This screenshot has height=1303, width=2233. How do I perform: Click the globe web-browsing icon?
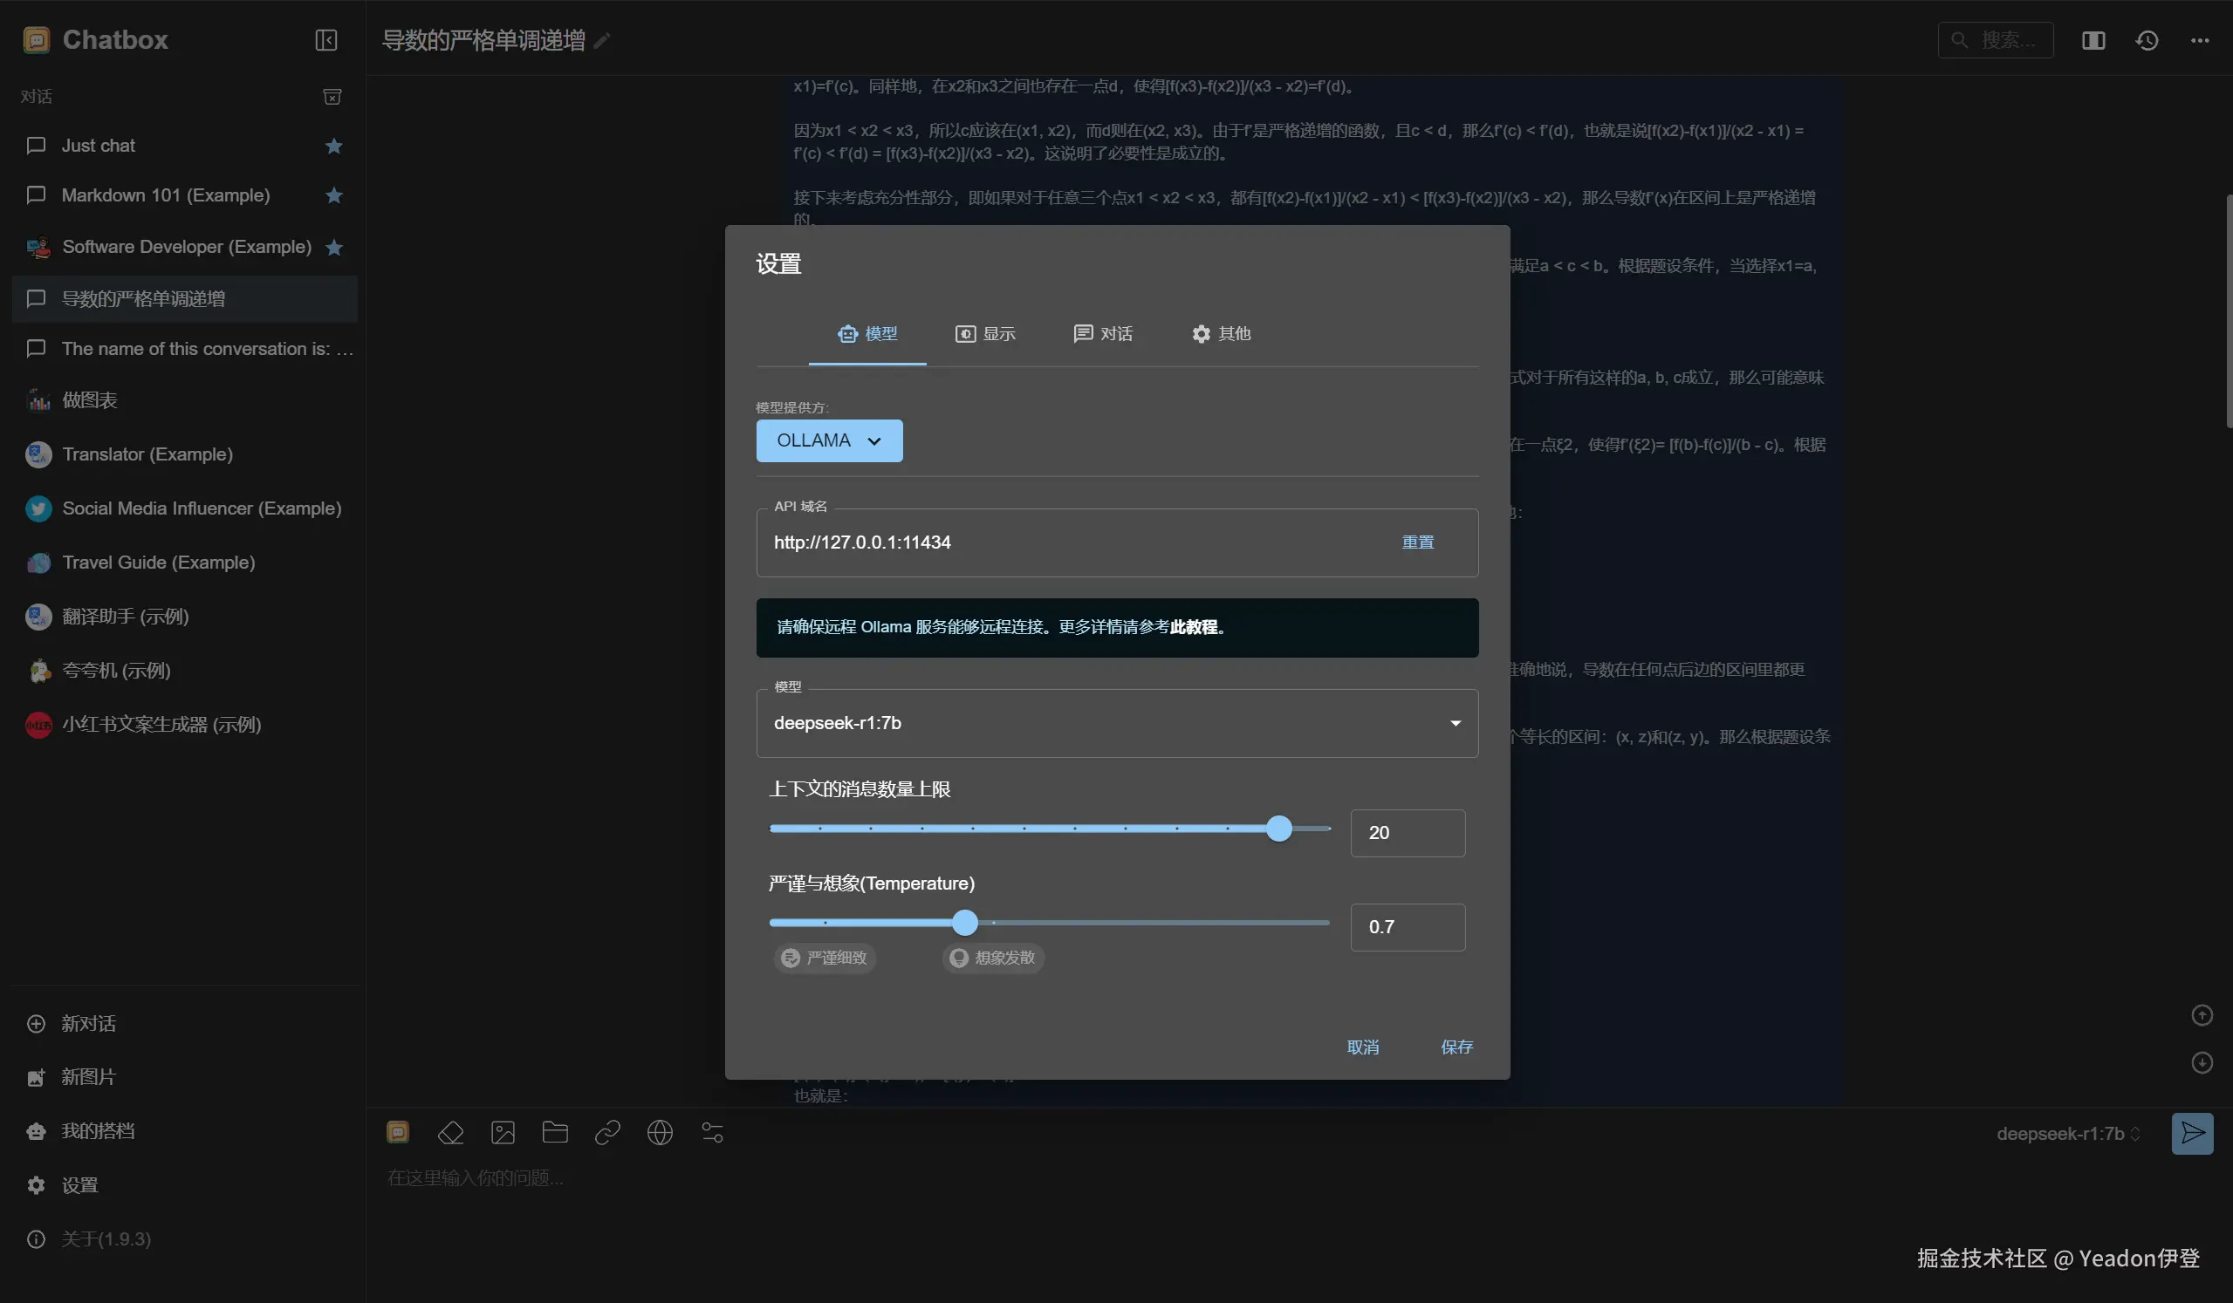(x=660, y=1133)
